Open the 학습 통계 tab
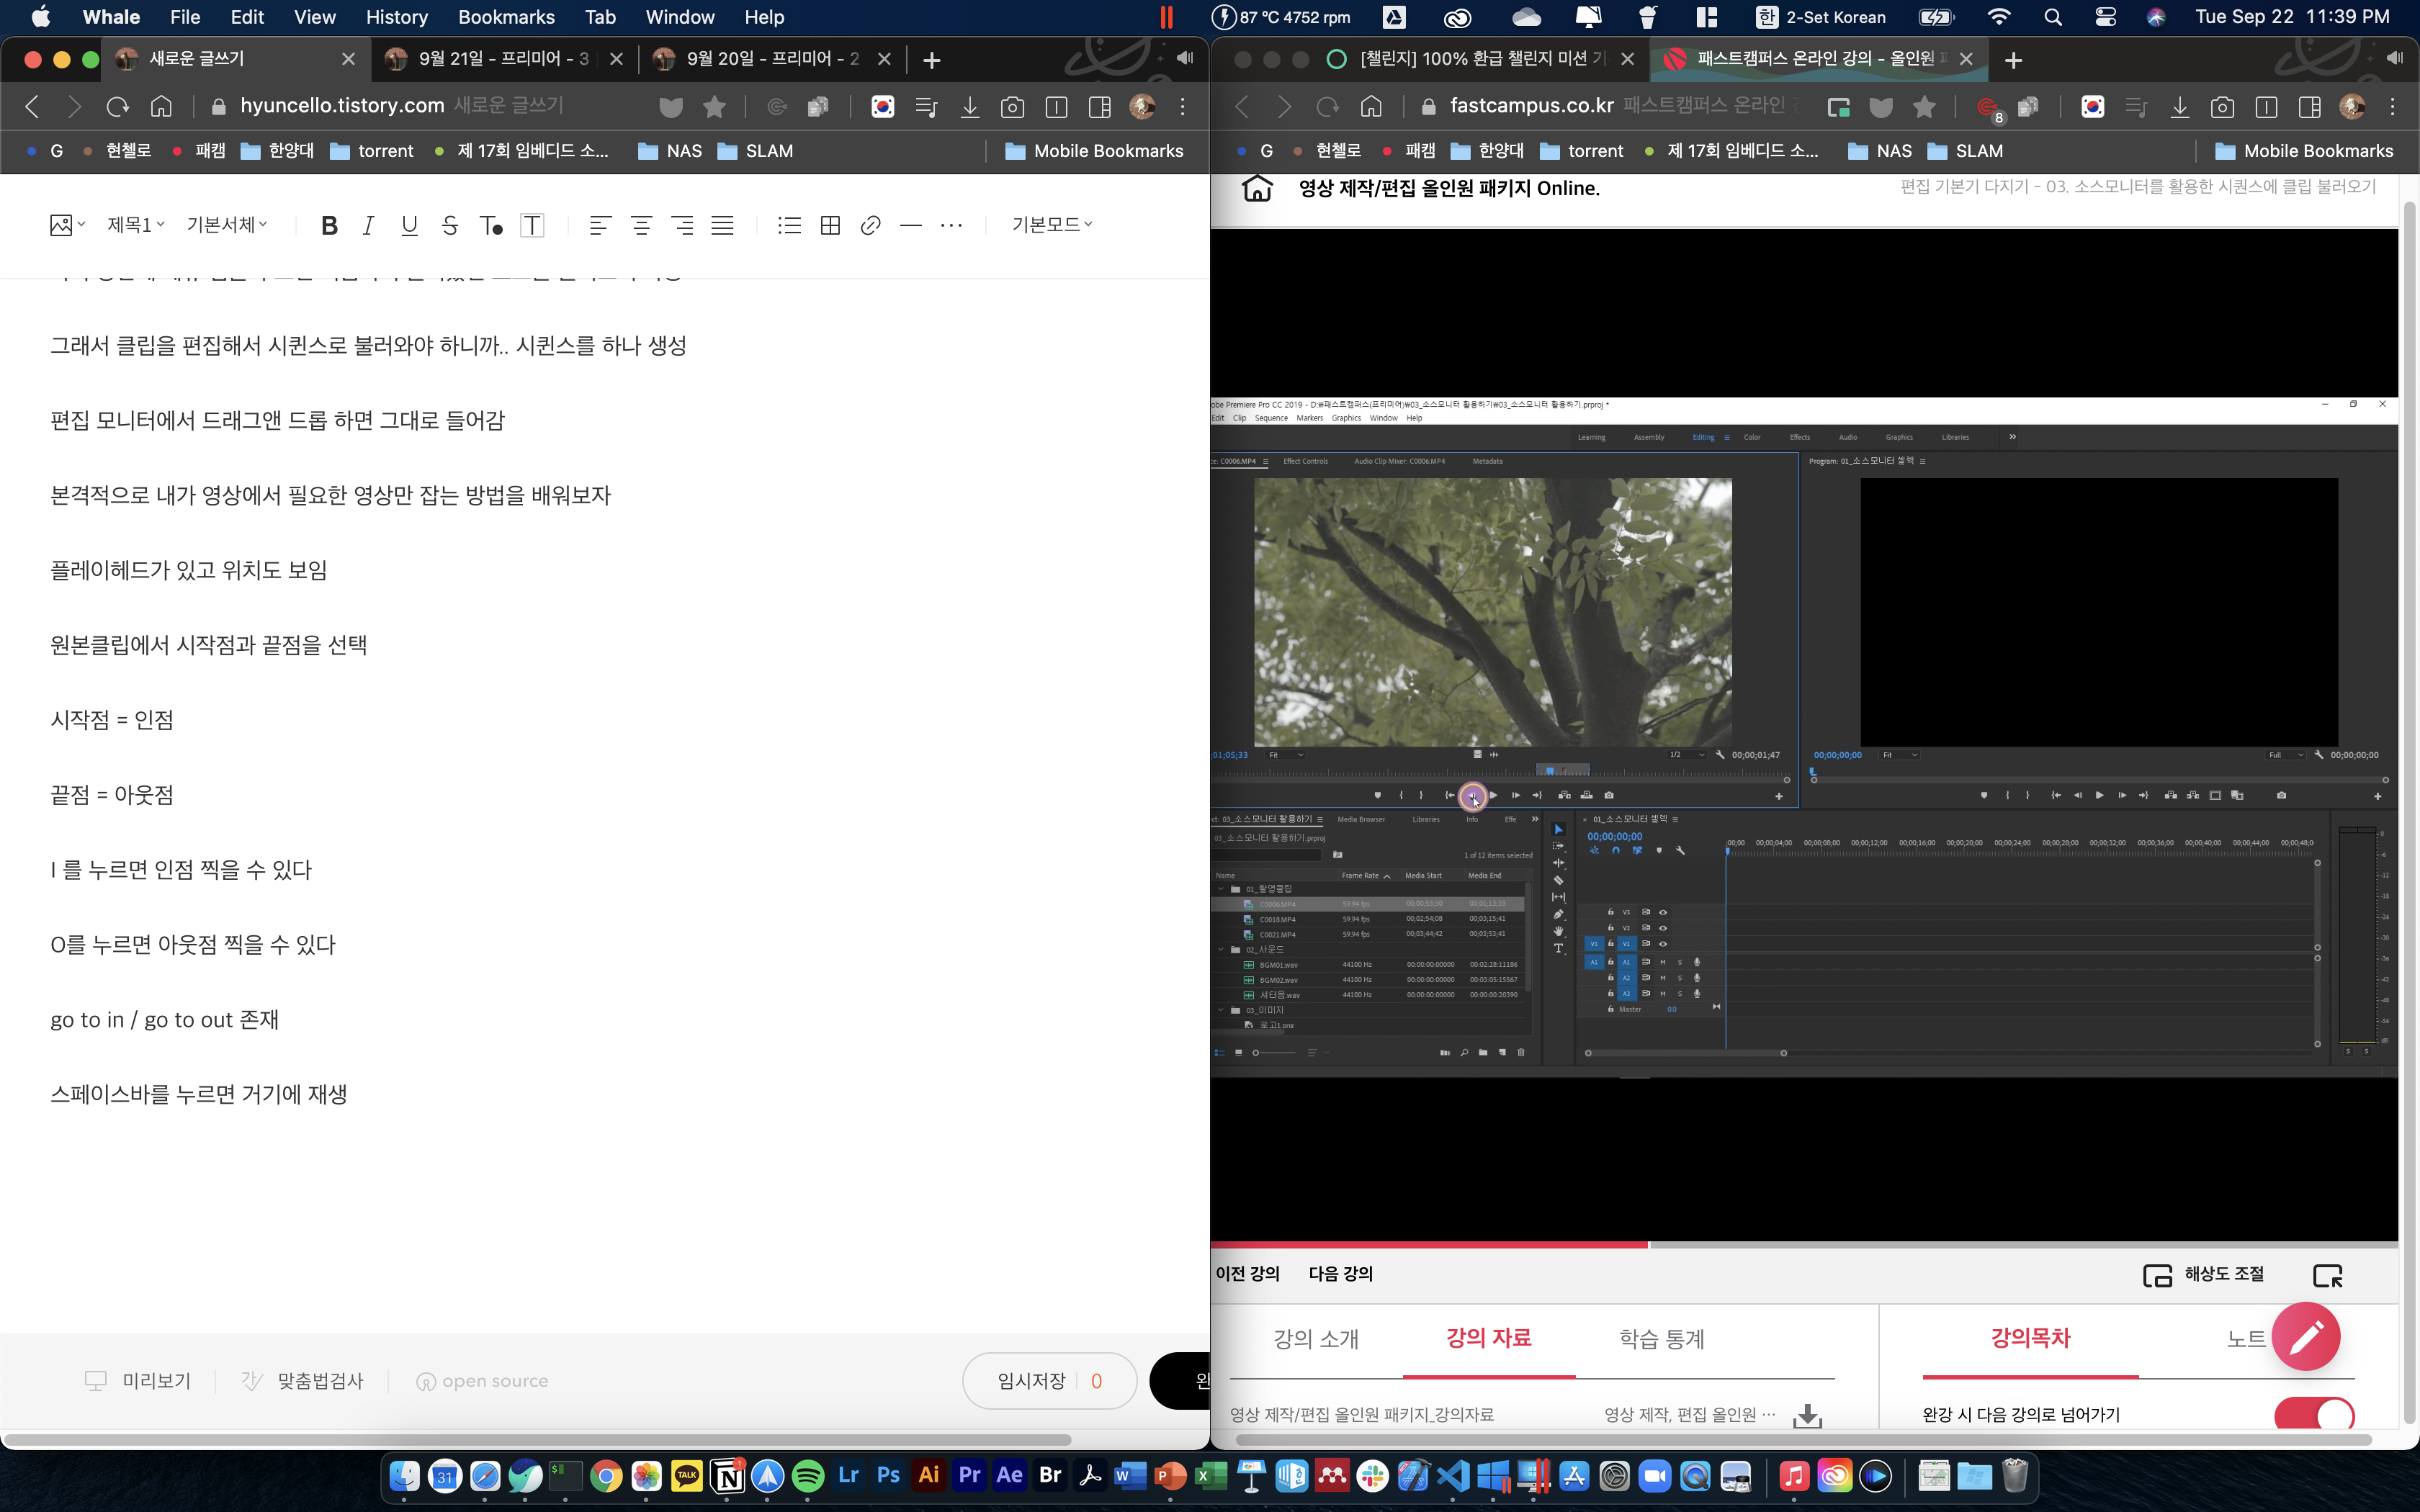The width and height of the screenshot is (2420, 1512). [x=1661, y=1339]
